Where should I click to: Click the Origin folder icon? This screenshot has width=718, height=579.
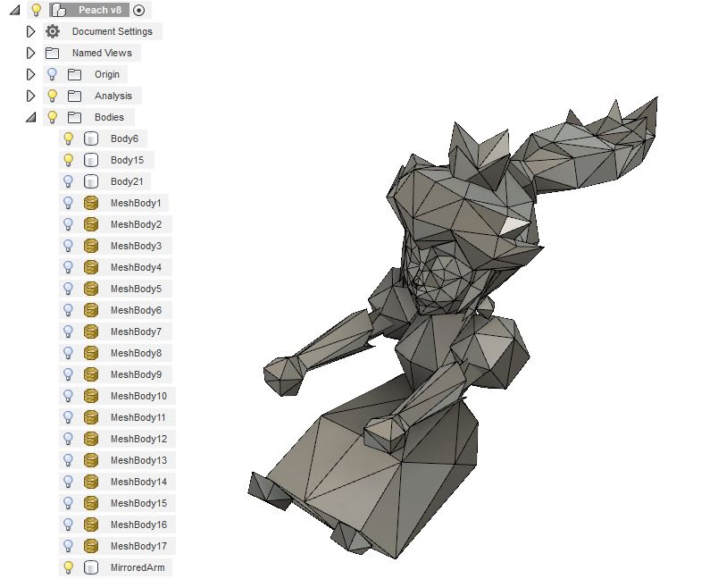coord(75,74)
